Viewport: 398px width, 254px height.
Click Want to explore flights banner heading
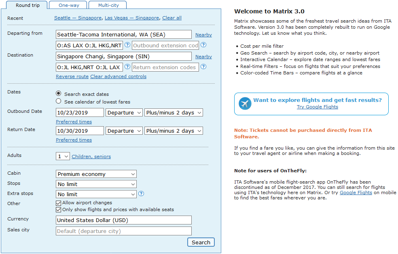[317, 100]
